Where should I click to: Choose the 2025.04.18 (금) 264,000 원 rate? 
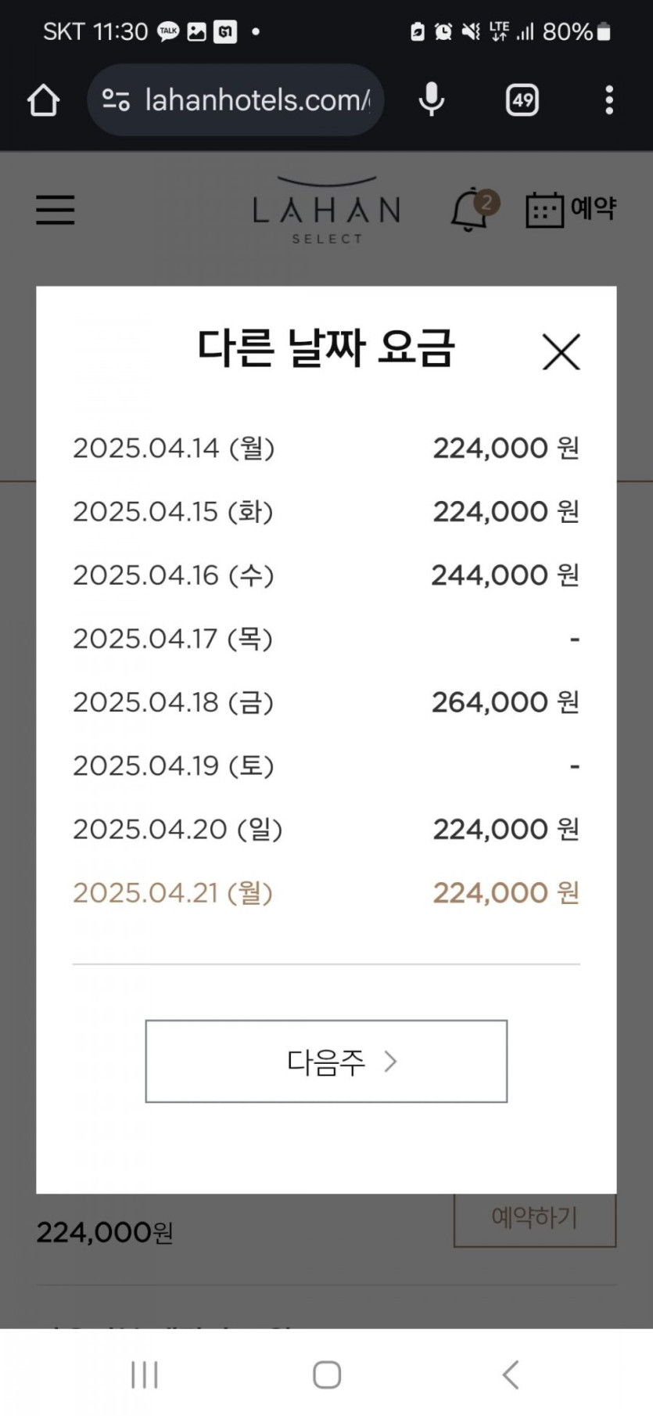coord(326,702)
